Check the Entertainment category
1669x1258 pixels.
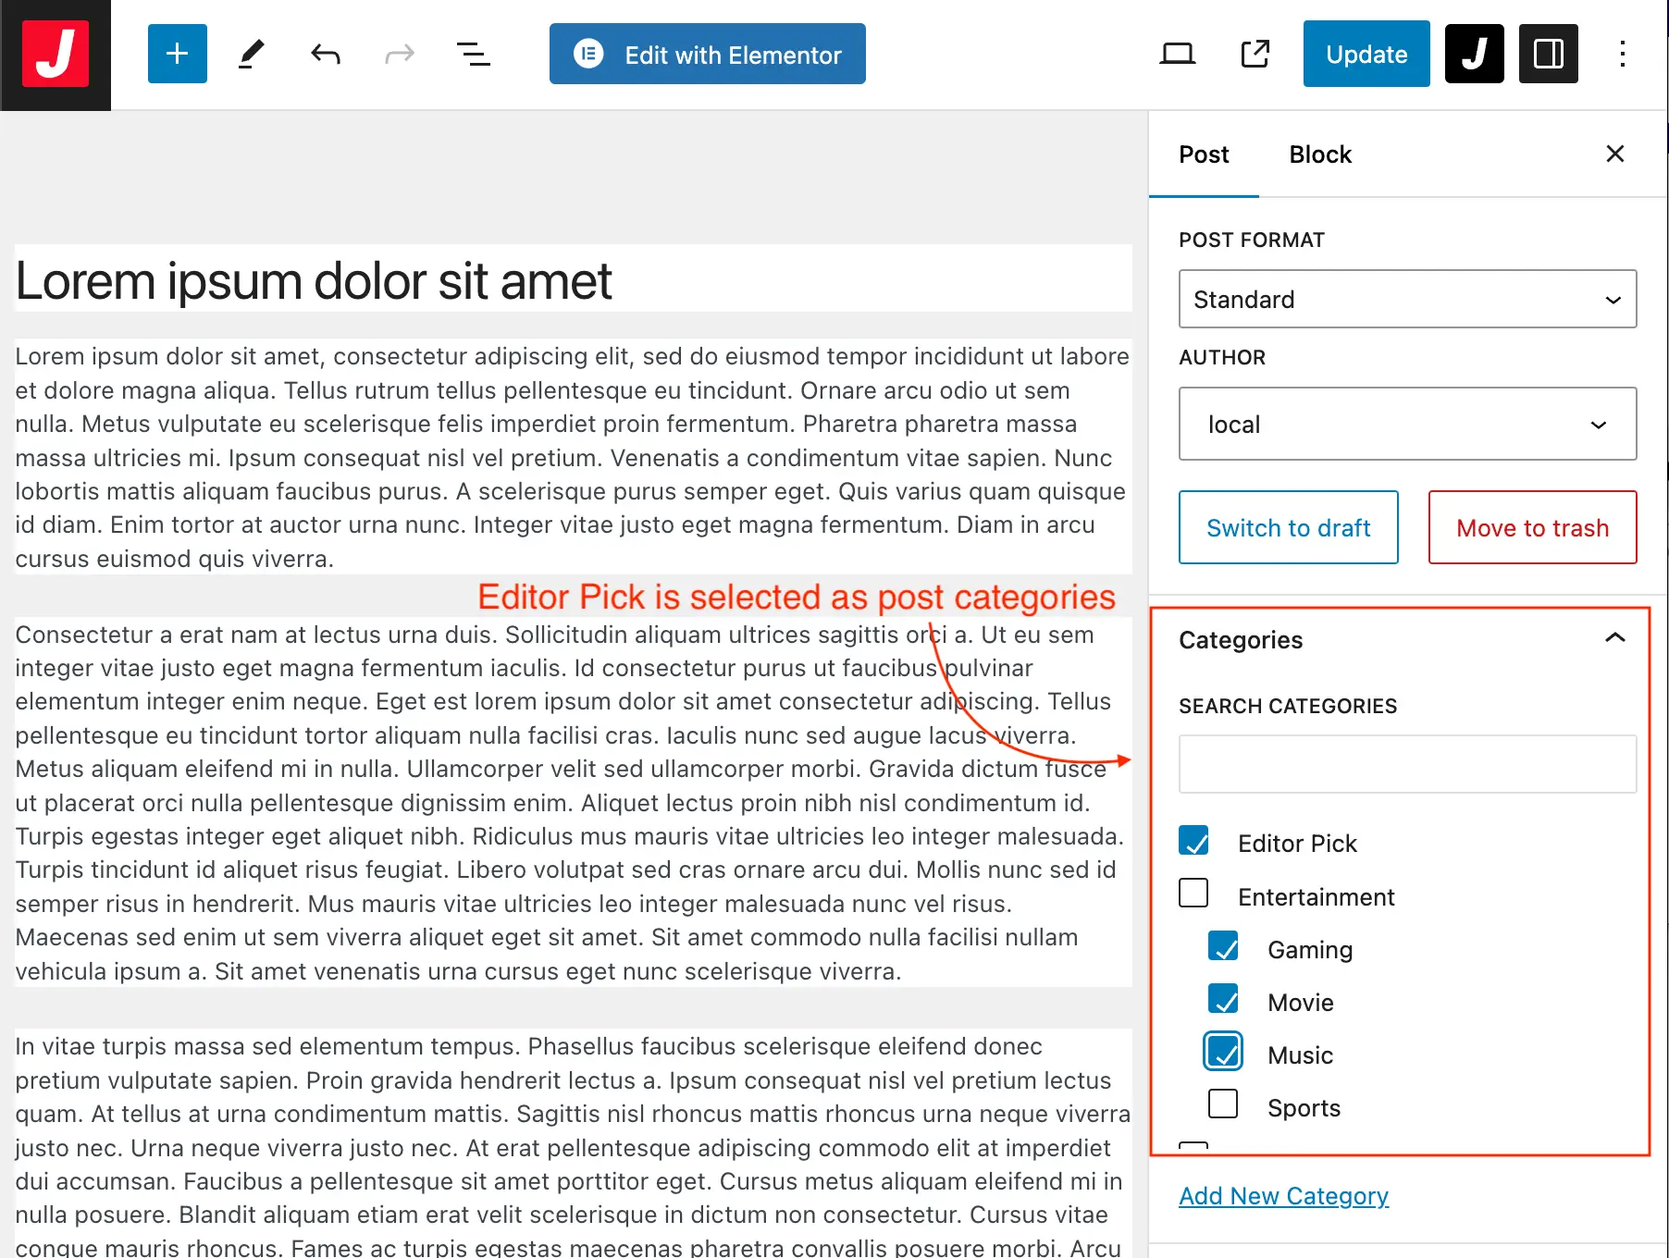pos(1193,894)
